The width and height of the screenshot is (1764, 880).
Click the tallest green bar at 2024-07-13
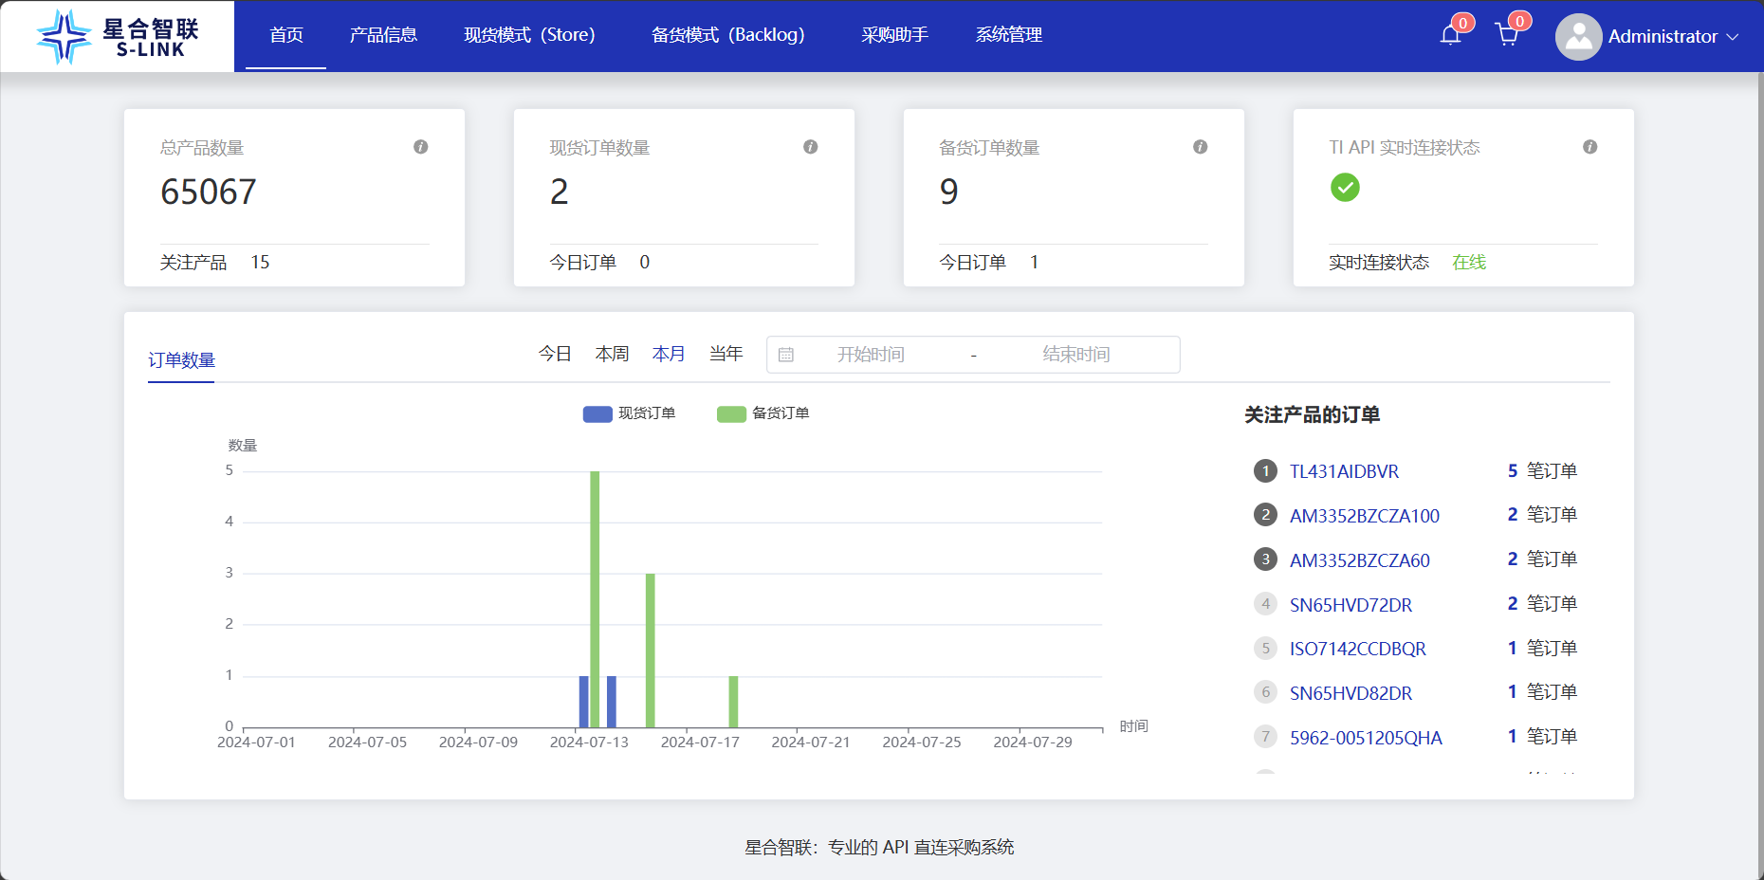coord(595,599)
